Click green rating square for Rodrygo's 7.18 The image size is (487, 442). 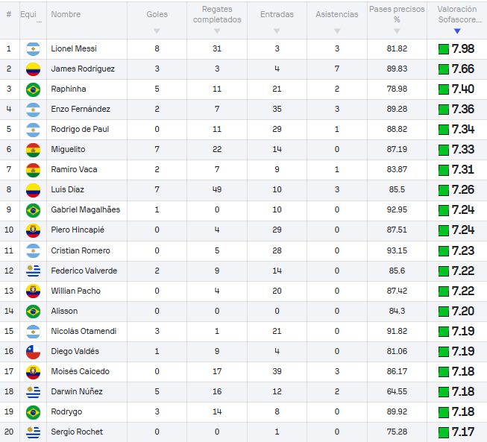[x=443, y=411]
